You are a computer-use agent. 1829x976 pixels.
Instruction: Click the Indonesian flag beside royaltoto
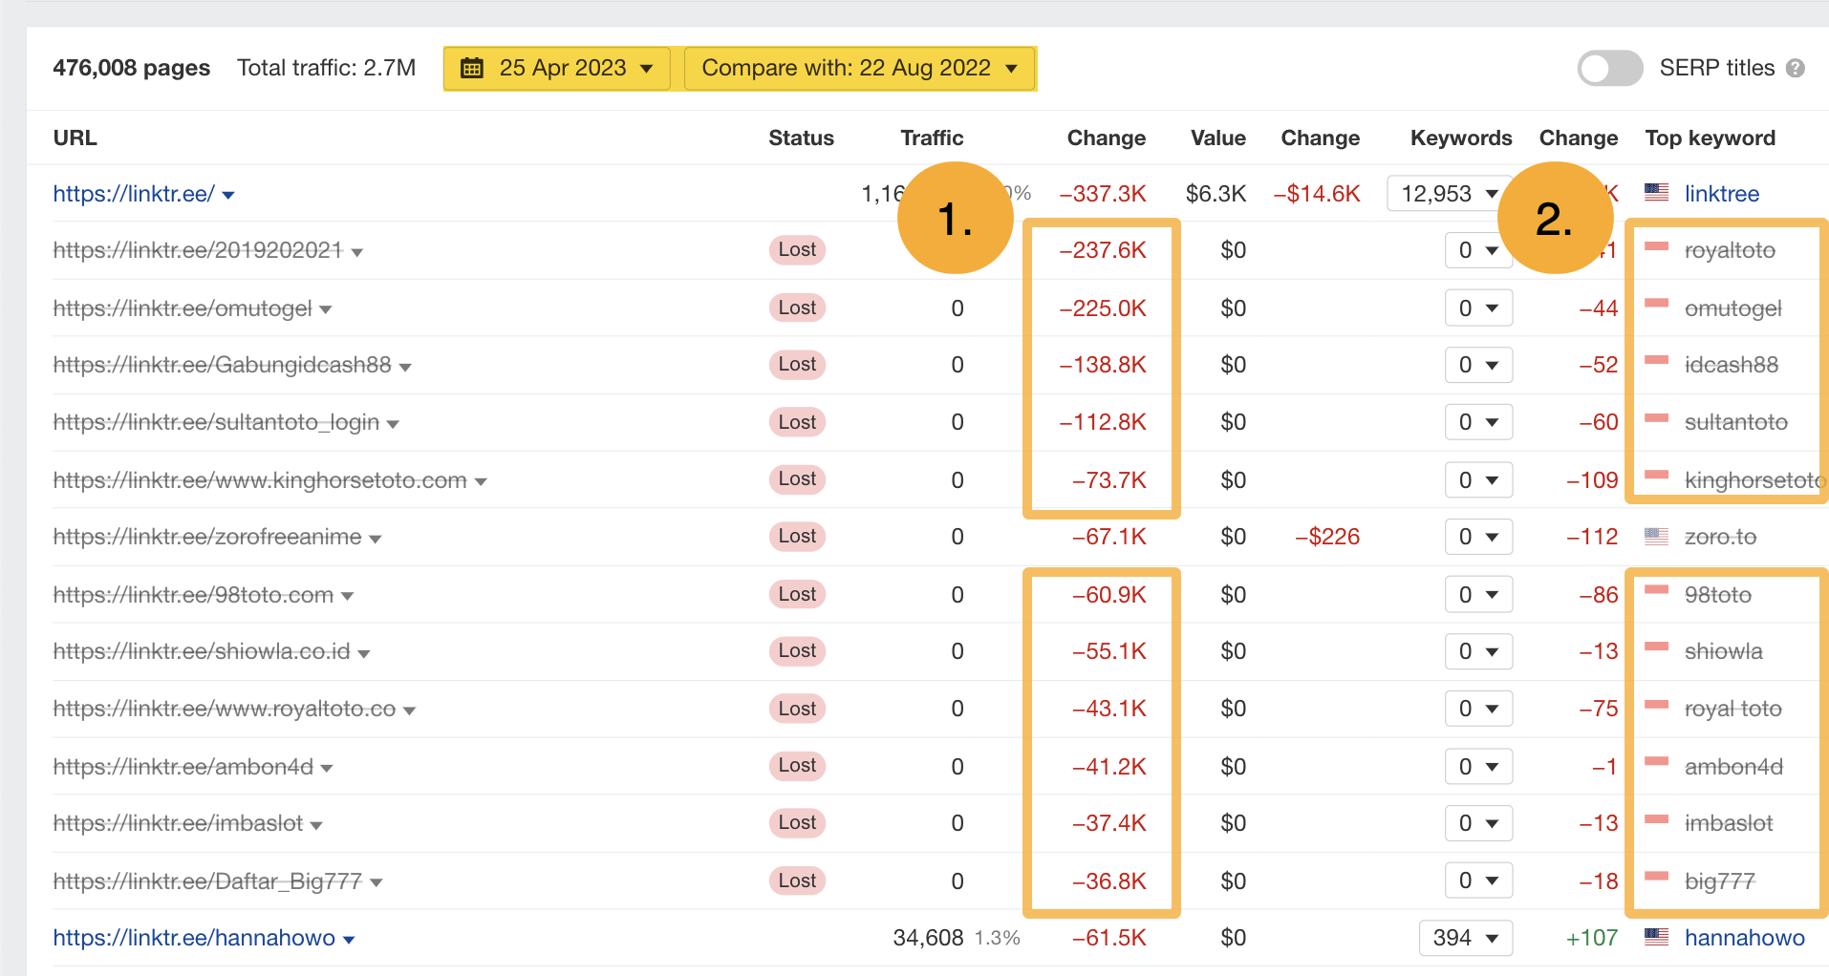[1656, 250]
